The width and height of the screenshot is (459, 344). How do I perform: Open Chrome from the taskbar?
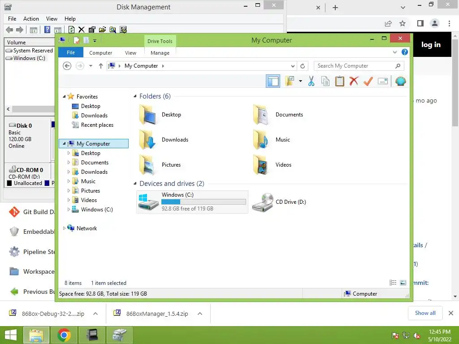point(64,335)
